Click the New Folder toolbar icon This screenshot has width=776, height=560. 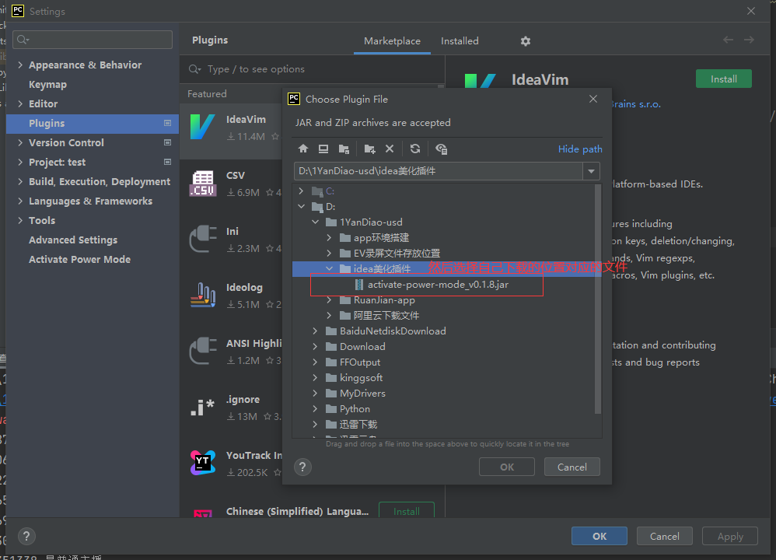point(369,149)
